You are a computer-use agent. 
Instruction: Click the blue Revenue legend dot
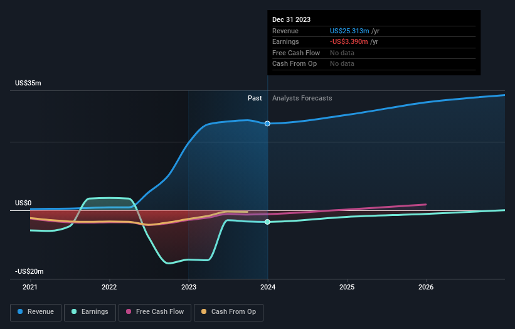tap(20, 311)
